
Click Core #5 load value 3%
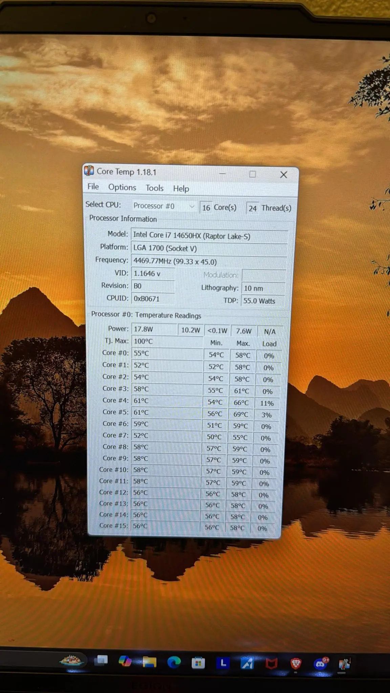click(266, 415)
